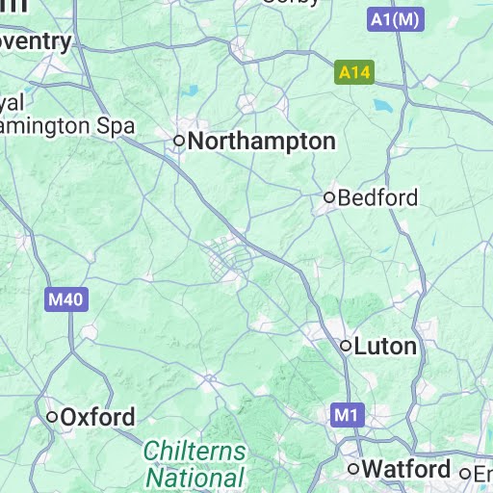Click the Watford town label

tap(406, 469)
